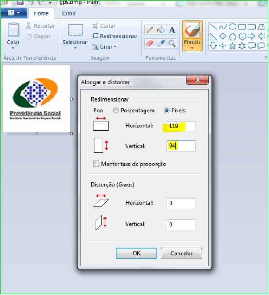The image size is (269, 295).
Task: Click the Redimensionar ribbon button
Action: 114,36
